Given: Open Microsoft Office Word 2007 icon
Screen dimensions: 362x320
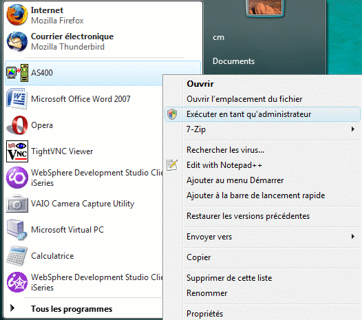Looking at the screenshot, I should coord(17,99).
